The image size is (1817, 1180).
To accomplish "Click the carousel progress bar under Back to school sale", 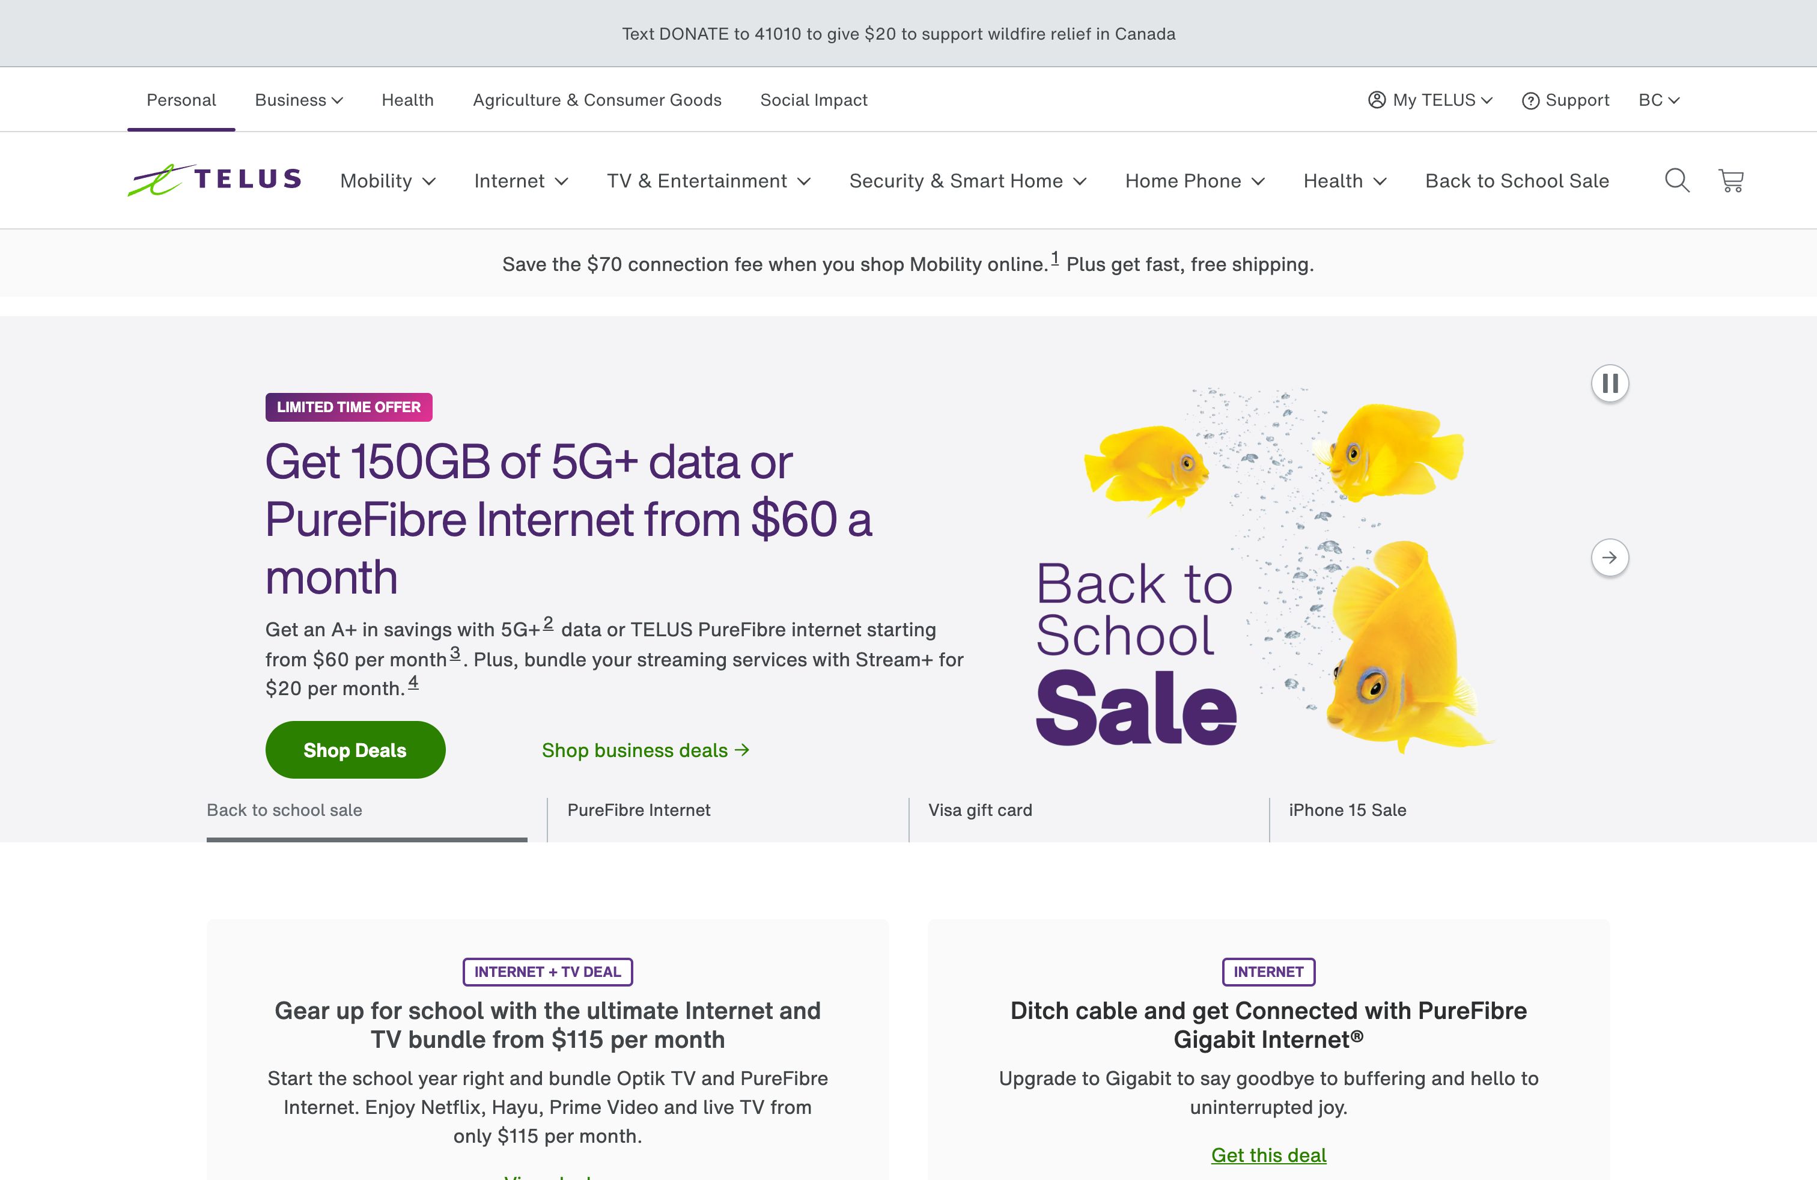I will [367, 841].
